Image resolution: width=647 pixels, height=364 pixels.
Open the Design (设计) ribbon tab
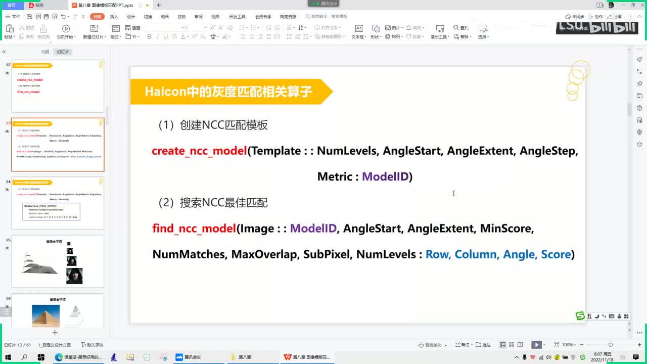pyautogui.click(x=131, y=17)
